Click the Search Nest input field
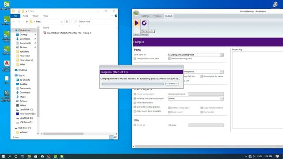 [x=94, y=22]
